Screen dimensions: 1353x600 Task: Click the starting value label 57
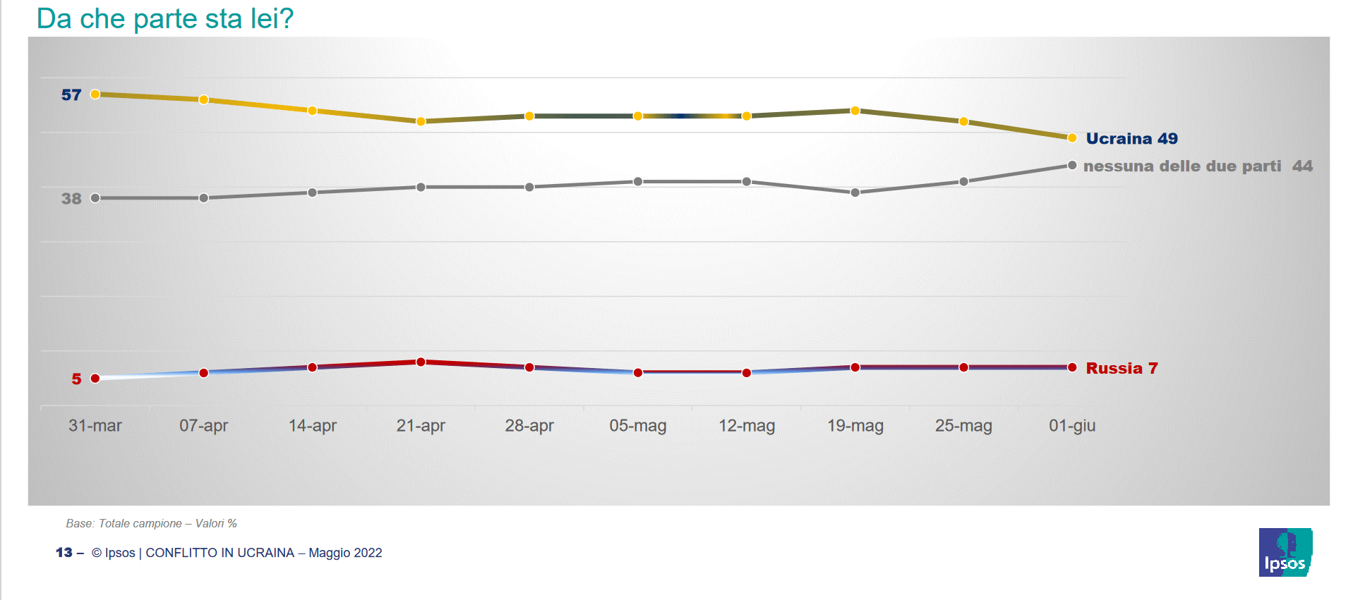pos(71,94)
